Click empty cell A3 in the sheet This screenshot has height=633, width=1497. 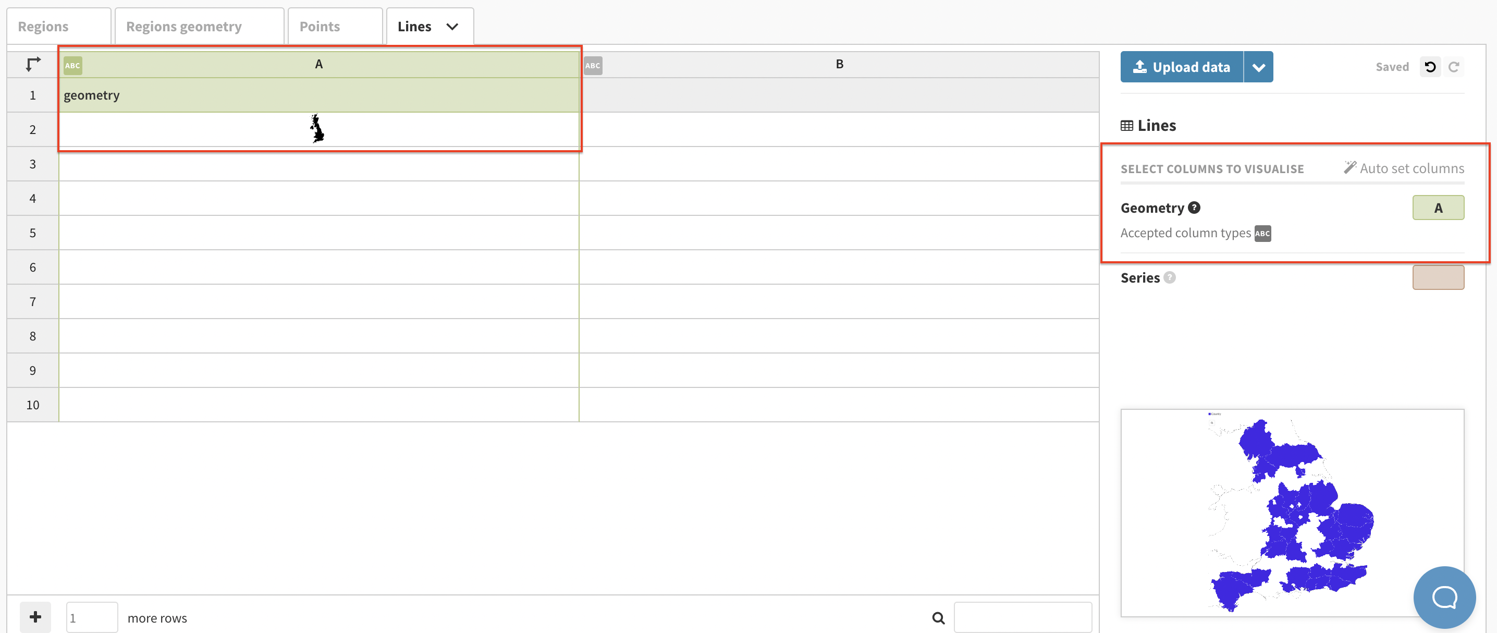(318, 164)
